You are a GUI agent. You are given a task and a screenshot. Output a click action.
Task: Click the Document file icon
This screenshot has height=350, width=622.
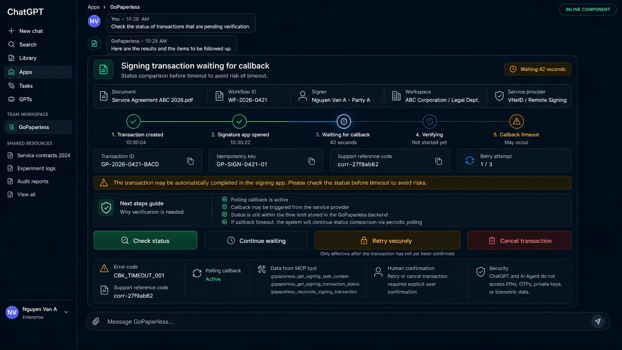104,96
